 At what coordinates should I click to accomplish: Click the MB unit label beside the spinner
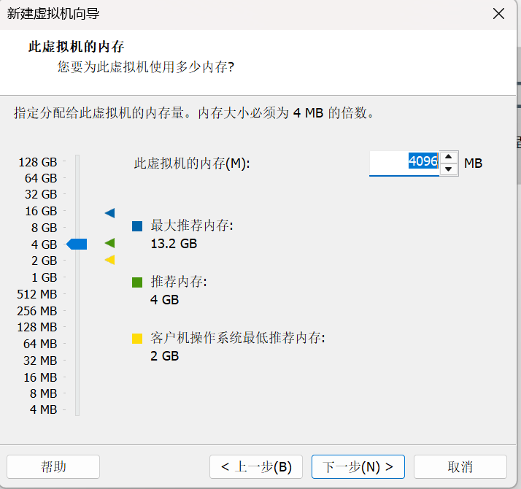[473, 163]
